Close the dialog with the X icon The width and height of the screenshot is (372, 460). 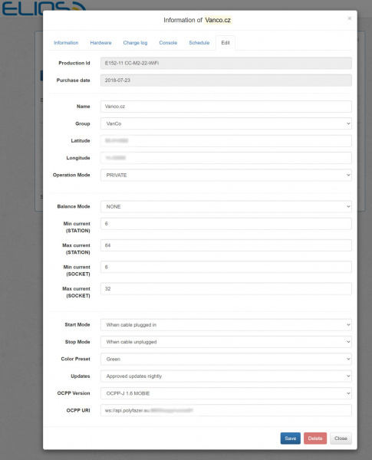tap(349, 18)
